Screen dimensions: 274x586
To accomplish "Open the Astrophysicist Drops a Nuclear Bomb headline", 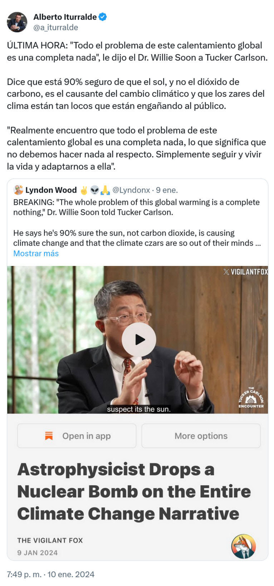I will click(x=134, y=491).
